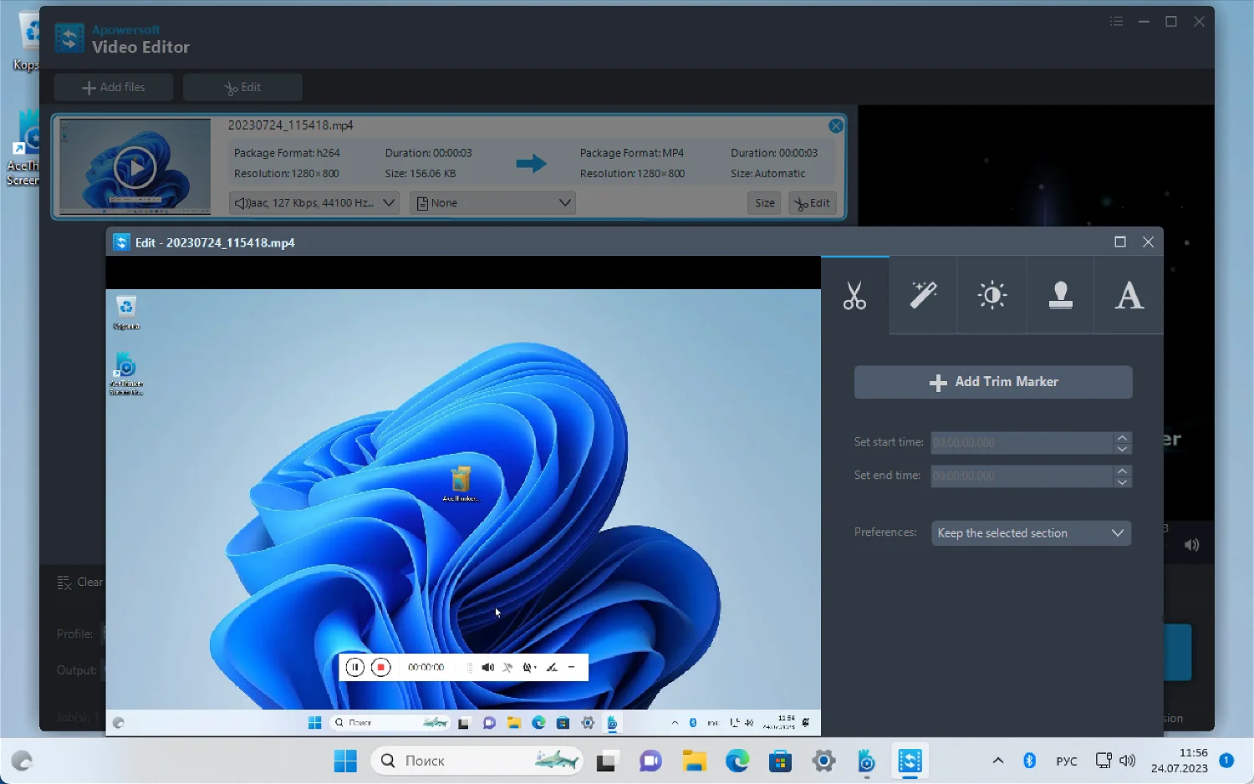1254x784 pixels.
Task: Click the conversion arrow icon
Action: click(x=531, y=163)
